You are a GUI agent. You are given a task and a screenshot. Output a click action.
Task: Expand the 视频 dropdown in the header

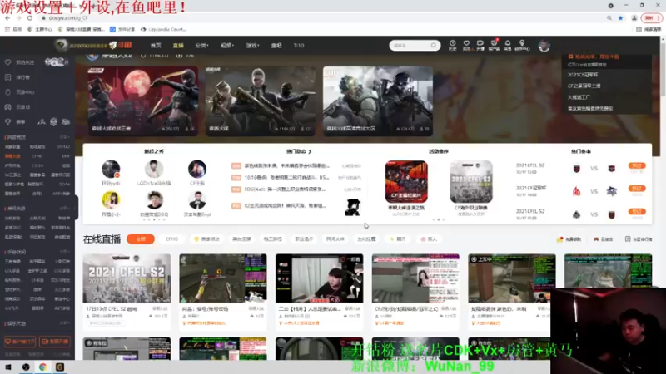pos(227,46)
